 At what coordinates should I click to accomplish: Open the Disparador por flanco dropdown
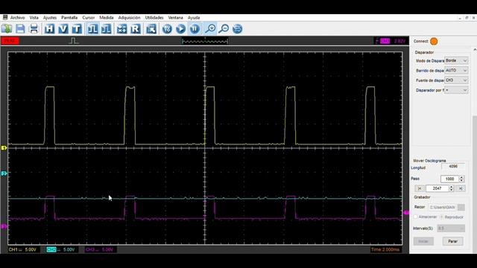tap(456, 90)
